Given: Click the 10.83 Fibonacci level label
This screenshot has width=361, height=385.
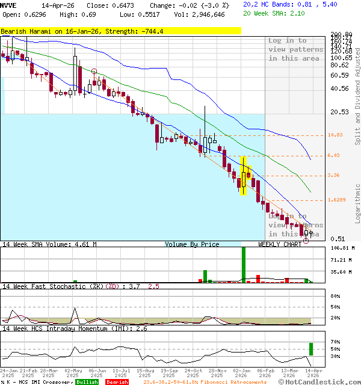Looking at the screenshot, I should (x=335, y=135).
